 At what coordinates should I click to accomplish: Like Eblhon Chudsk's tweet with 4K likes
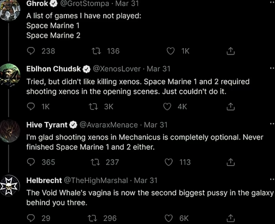pyautogui.click(x=167, y=106)
